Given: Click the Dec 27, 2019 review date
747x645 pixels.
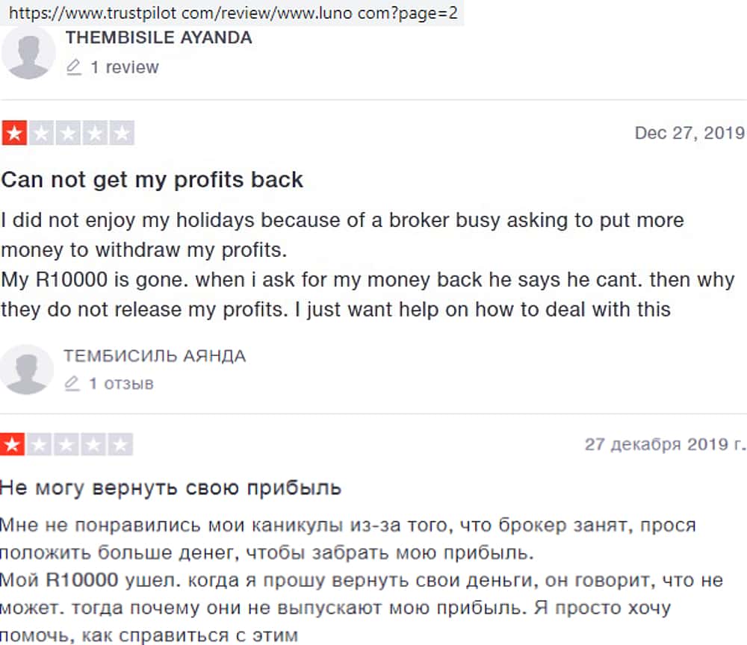Looking at the screenshot, I should [x=689, y=133].
